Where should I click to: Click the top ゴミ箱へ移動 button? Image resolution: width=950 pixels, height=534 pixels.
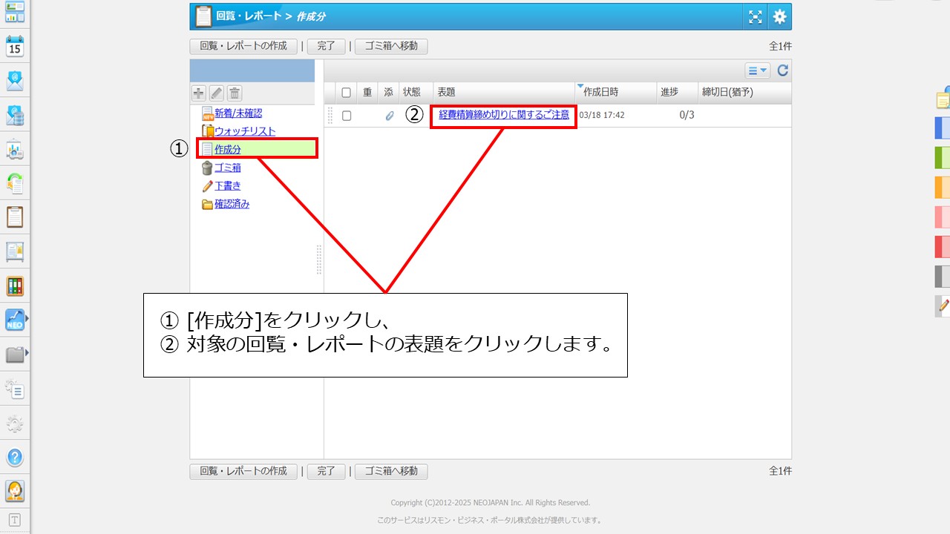391,46
